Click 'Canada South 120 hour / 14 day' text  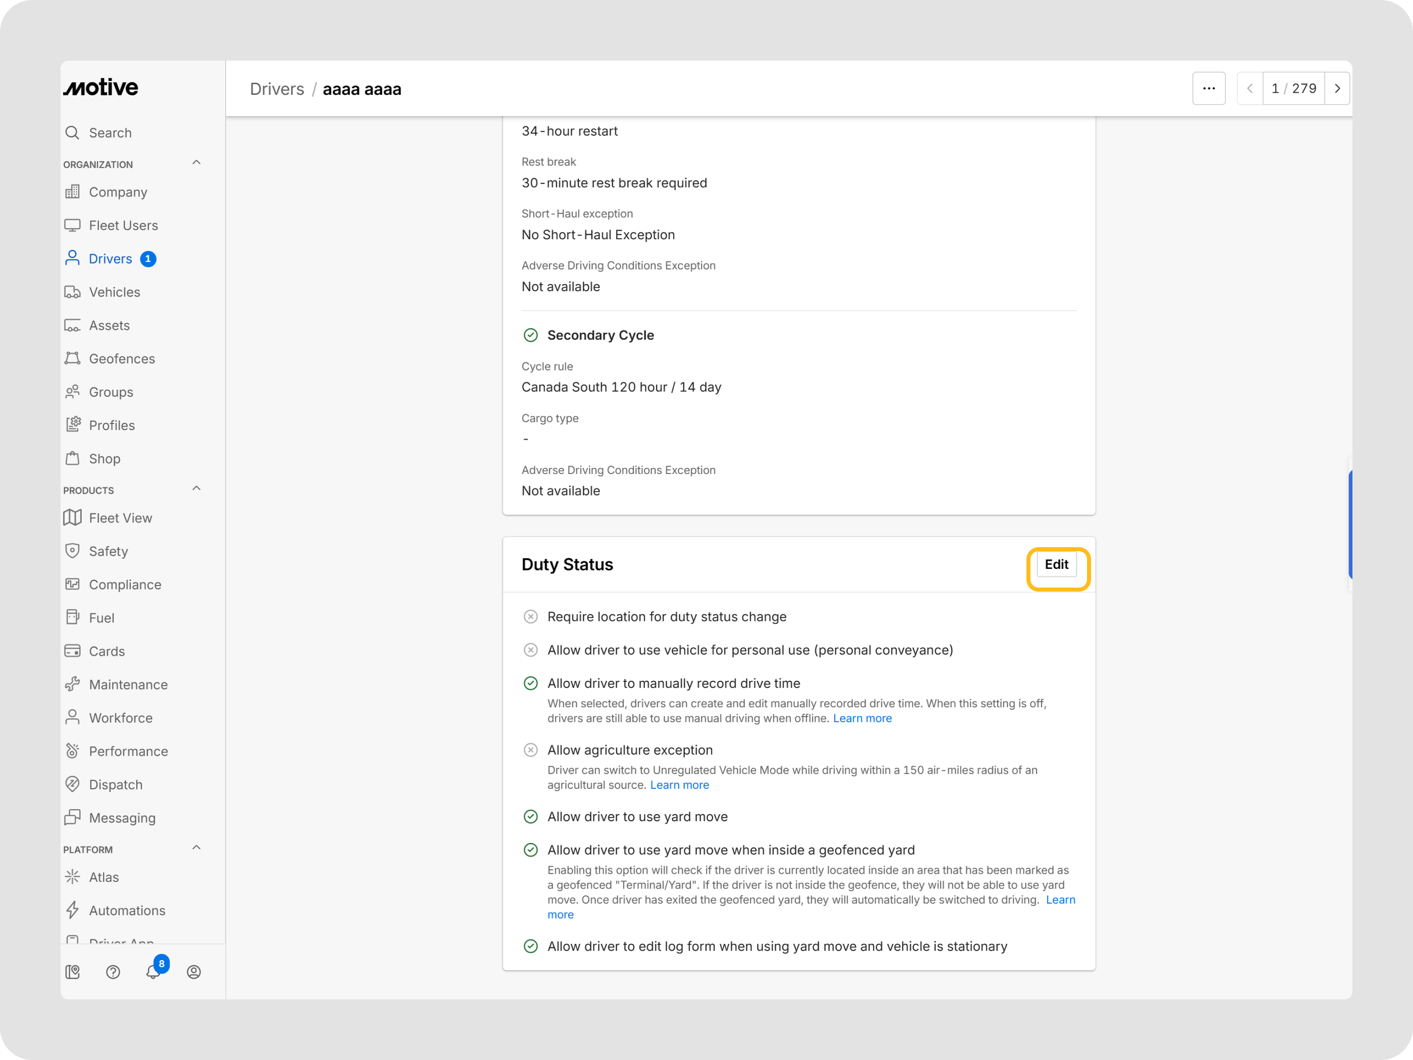[x=621, y=387]
